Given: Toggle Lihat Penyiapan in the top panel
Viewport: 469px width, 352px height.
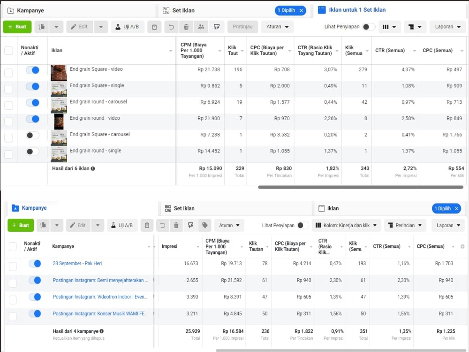Looking at the screenshot, I should [x=369, y=27].
